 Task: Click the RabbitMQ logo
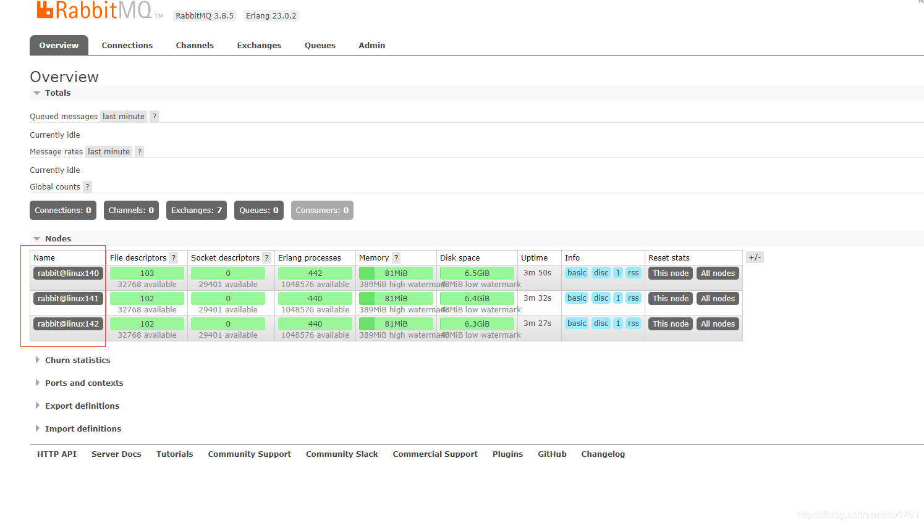[99, 10]
